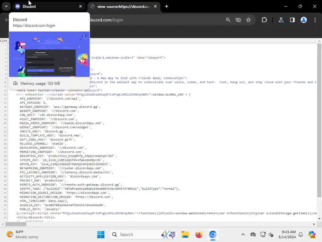
Task: Open the tab search dropdown arrow
Action: point(6,6)
